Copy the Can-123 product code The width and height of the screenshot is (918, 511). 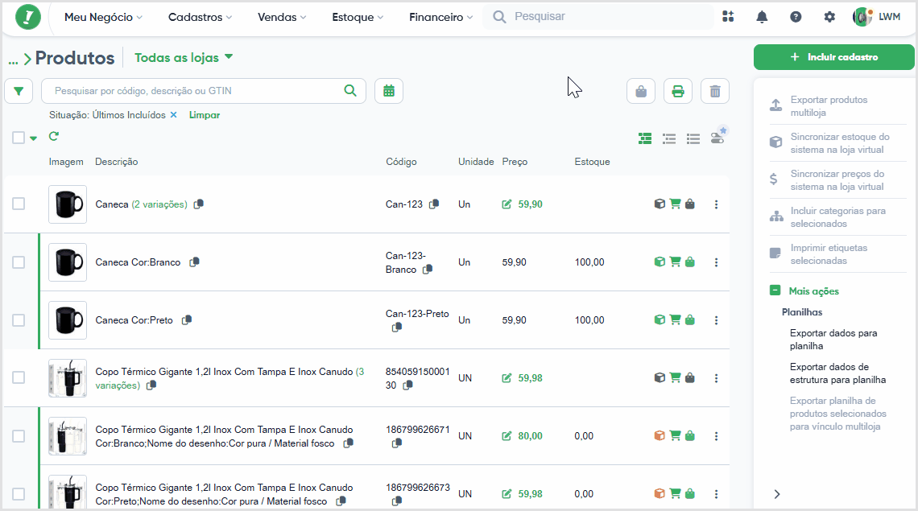coord(434,204)
